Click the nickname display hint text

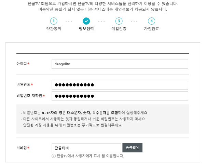pos(90,156)
